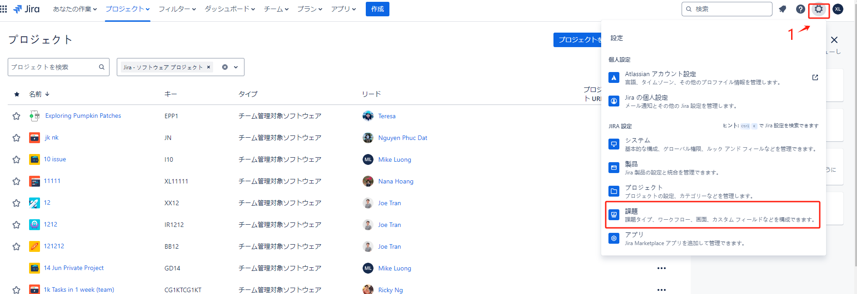Star the Exploring Pumpkin Patches project
The image size is (857, 294).
16,116
